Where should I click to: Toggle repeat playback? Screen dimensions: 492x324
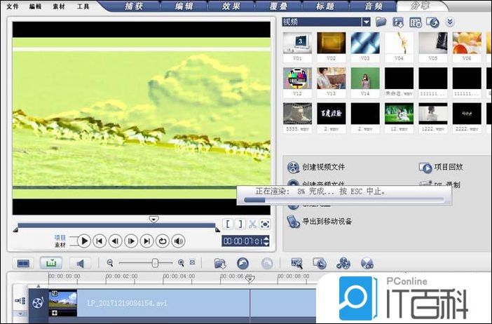(162, 241)
